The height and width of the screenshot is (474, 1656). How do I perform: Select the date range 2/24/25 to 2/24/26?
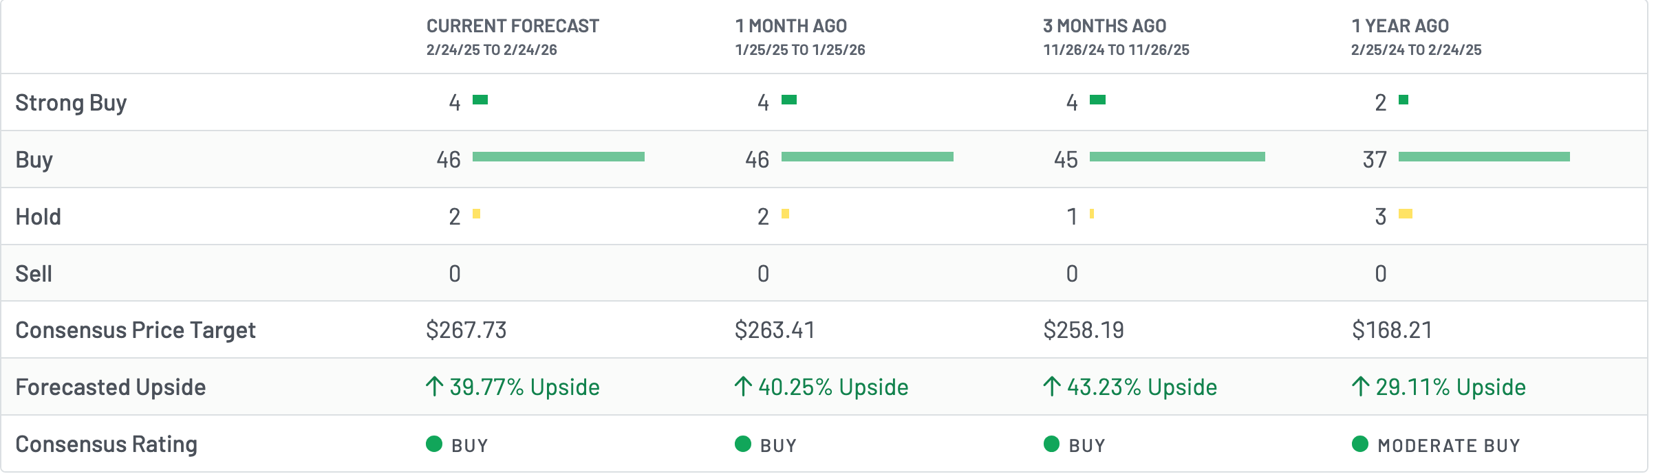[x=492, y=50]
